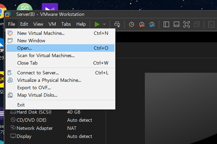Click the Hard Disk device icon
217x144 pixels.
pos(13,112)
